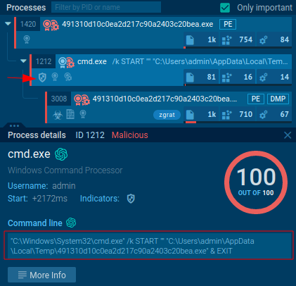Collapse the process 1420 tree node
The height and width of the screenshot is (286, 296).
[x=8, y=24]
